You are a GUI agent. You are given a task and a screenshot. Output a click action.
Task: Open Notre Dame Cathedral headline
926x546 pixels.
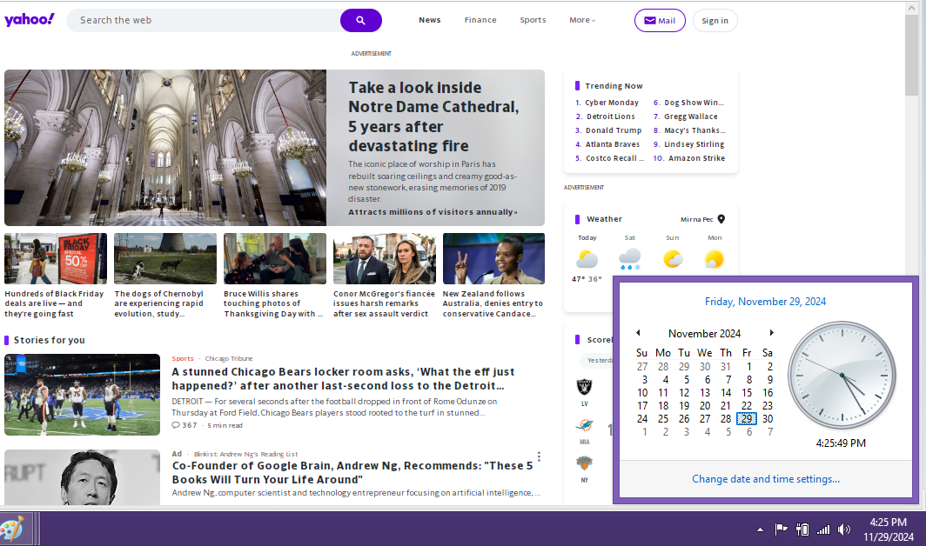(x=433, y=117)
